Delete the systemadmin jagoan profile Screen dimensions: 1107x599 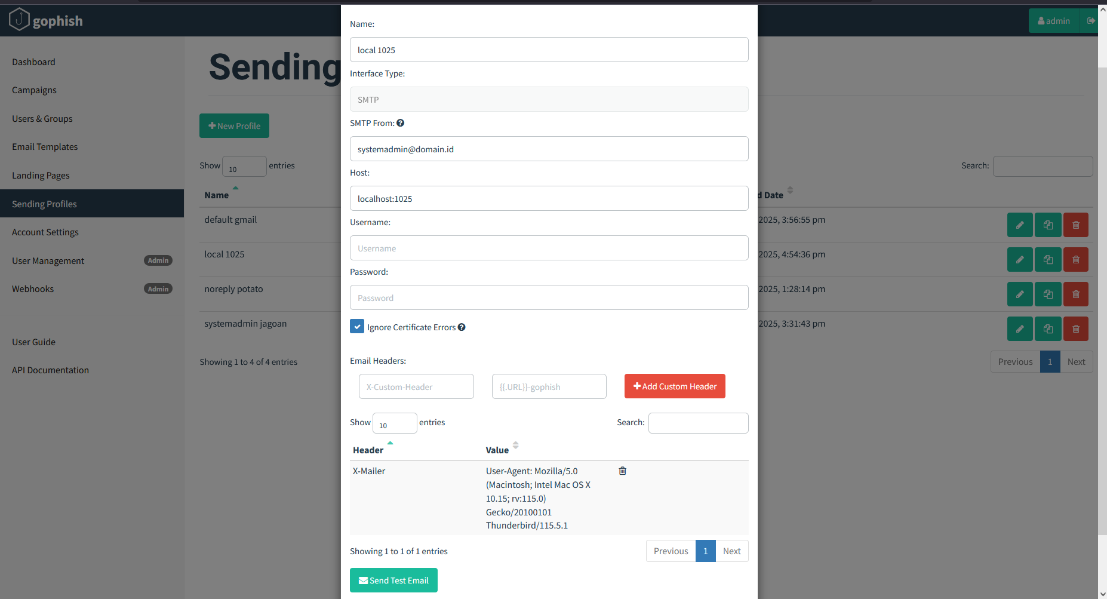tap(1076, 329)
